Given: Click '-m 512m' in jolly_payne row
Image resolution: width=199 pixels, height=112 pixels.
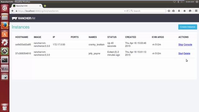Looking at the screenshot, I should pyautogui.click(x=156, y=54).
